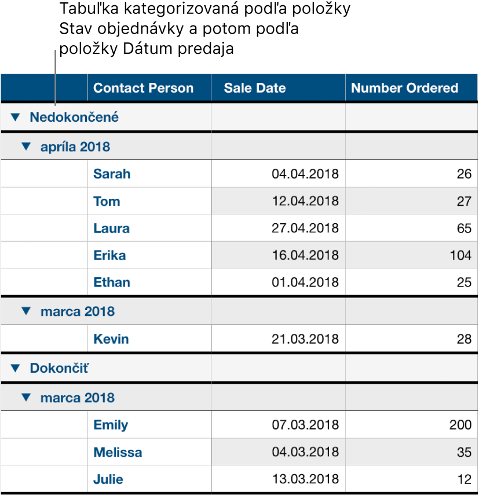
Task: Select the contact name Emily
Action: 110,425
